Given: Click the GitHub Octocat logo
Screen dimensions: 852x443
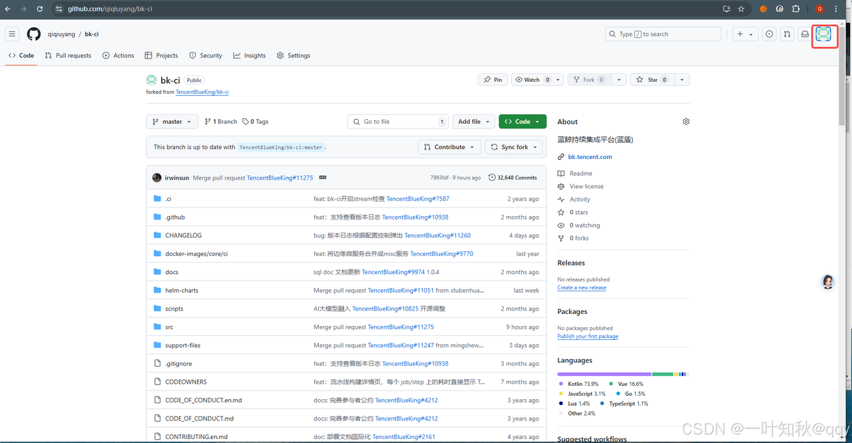Looking at the screenshot, I should [x=33, y=34].
